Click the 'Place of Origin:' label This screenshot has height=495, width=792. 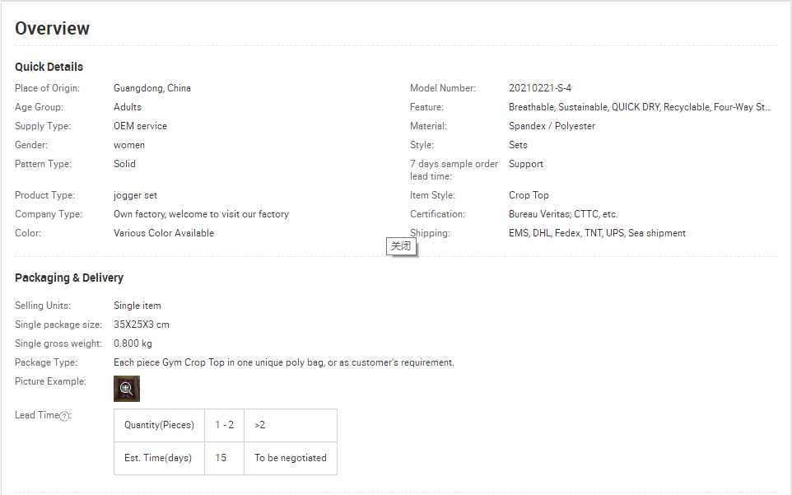(48, 88)
